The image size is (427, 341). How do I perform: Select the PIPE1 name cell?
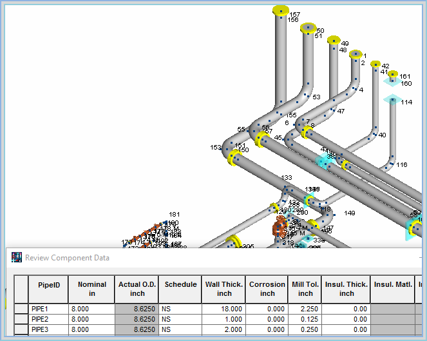(x=48, y=309)
